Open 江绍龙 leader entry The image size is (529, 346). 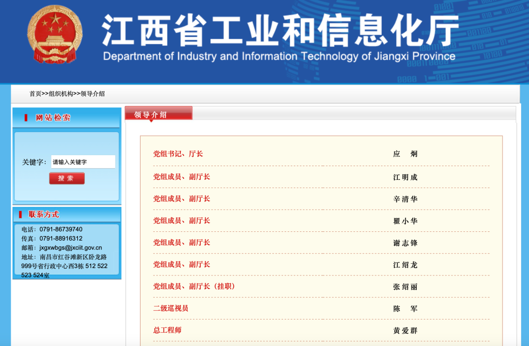[x=405, y=265]
